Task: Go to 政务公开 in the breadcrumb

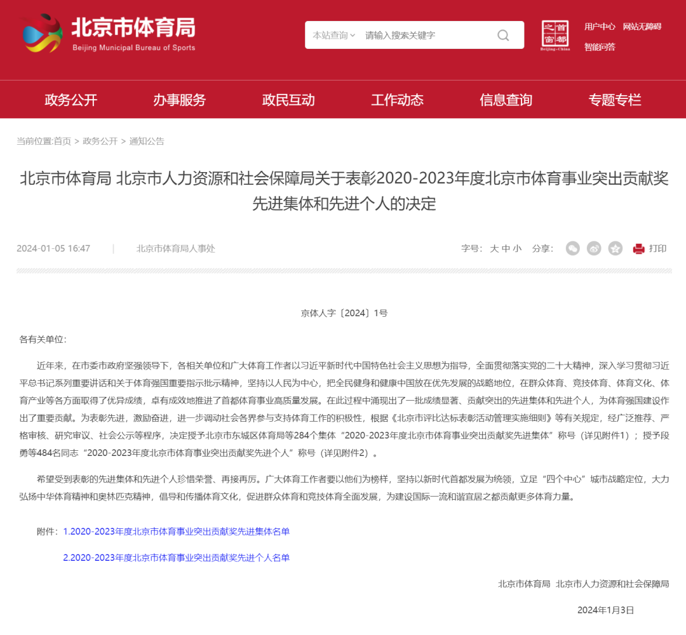Action: (x=100, y=141)
